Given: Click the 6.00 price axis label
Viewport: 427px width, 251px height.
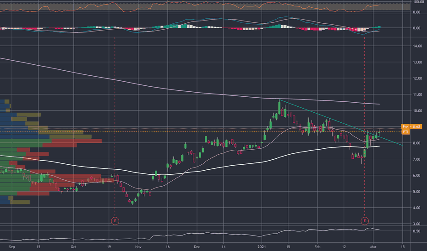Looking at the screenshot, I should (x=417, y=176).
